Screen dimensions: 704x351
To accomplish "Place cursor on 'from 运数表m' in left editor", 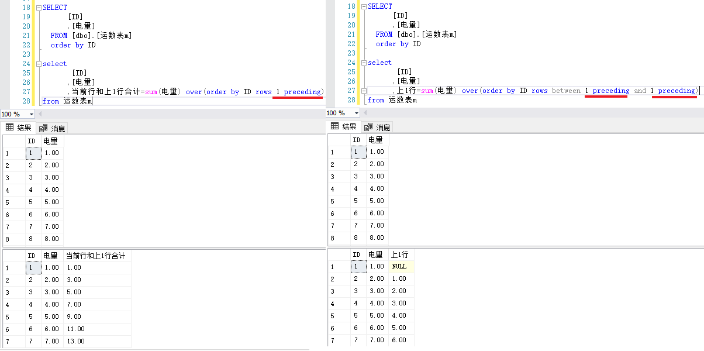I will coord(67,101).
